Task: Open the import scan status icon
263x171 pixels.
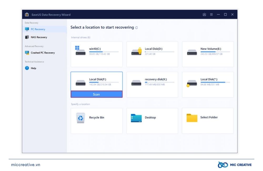Action: pos(204,14)
